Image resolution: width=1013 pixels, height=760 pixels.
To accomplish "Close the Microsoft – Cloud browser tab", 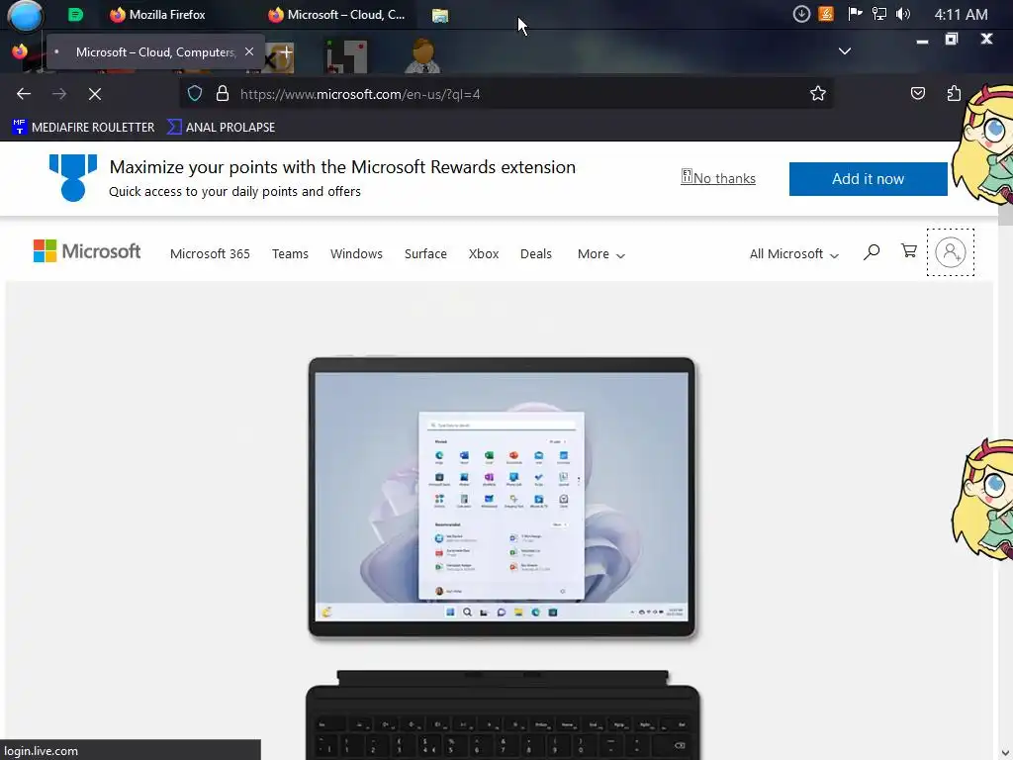I will (x=249, y=51).
